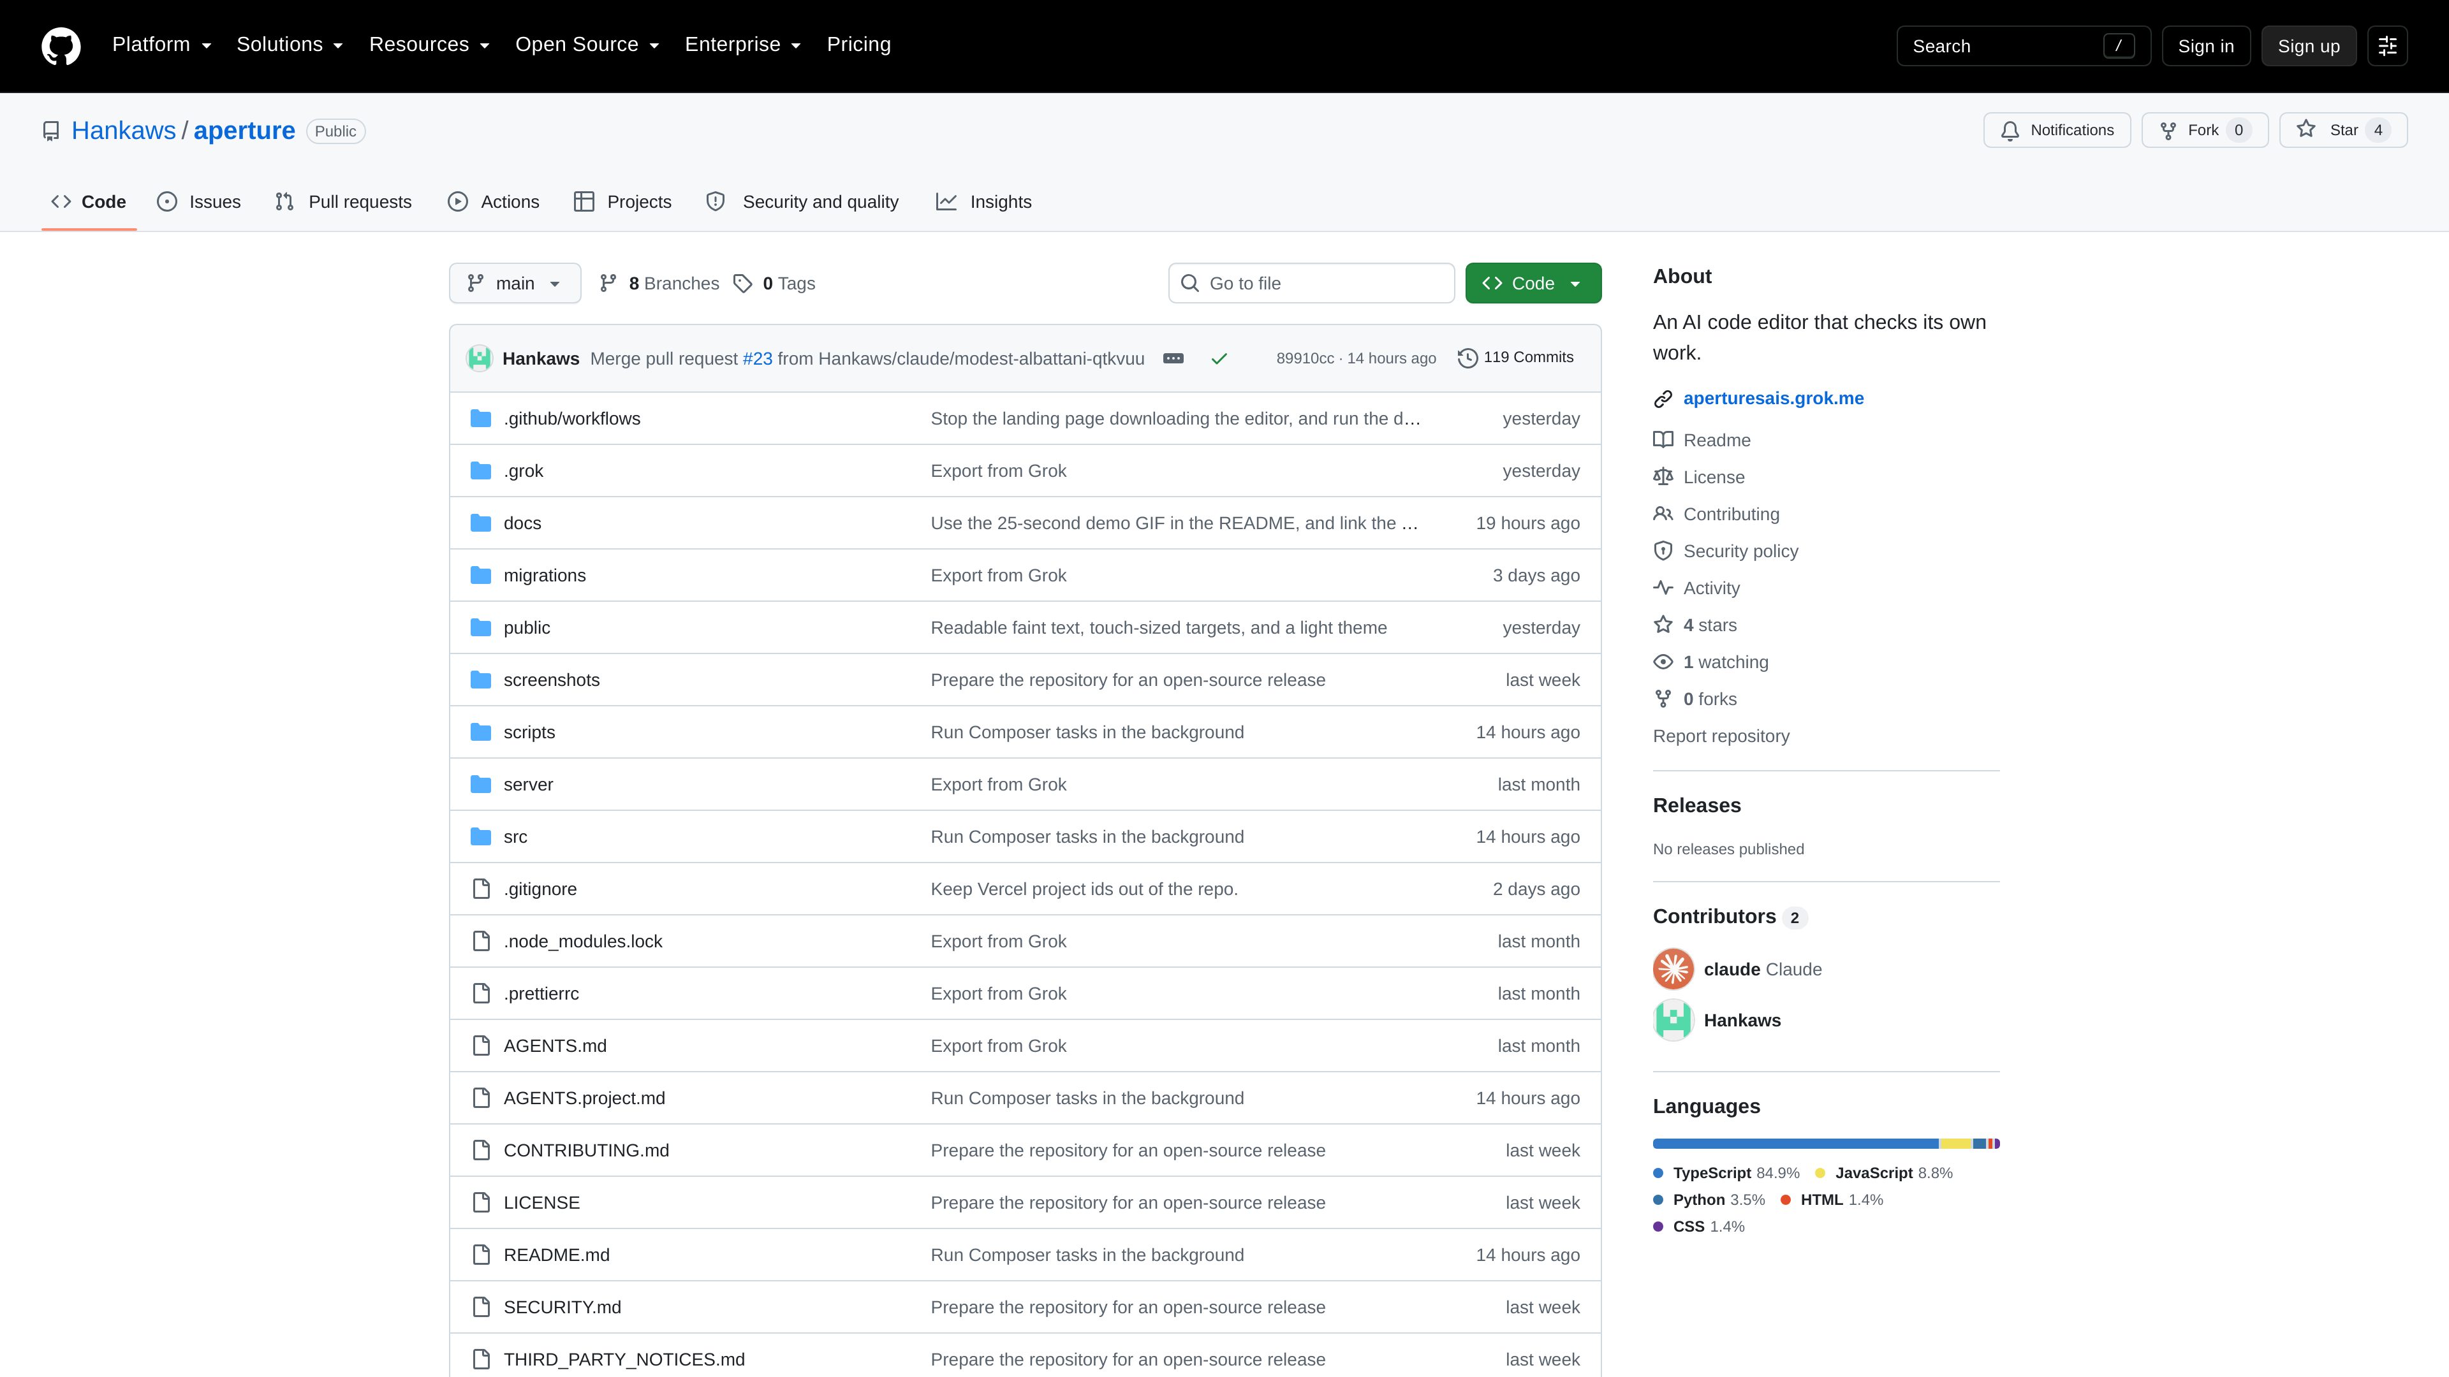Expand the Platform menu
Viewport: 2449px width, 1377px height.
point(161,45)
